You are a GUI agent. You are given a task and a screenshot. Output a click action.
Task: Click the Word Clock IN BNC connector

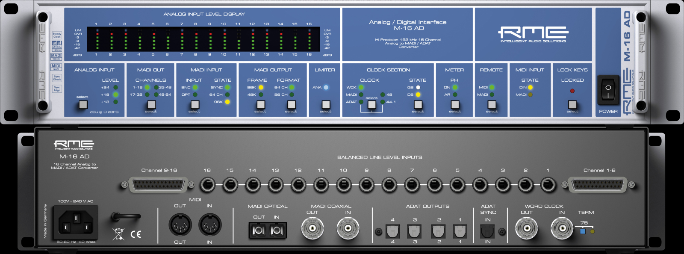(562, 228)
